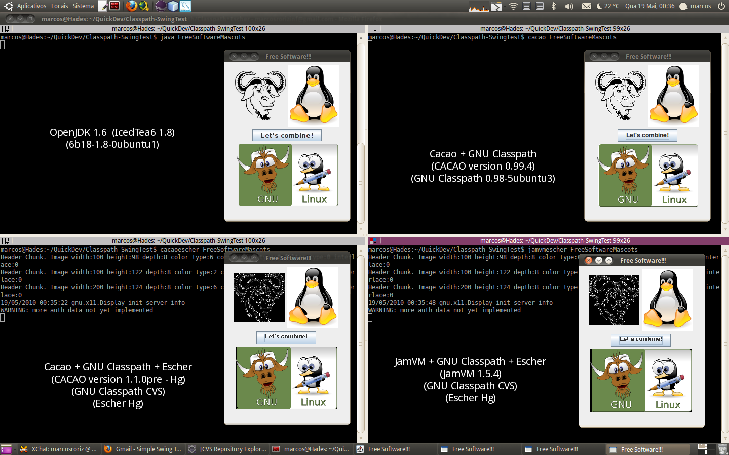
Task: Open the Bluetooth indicator
Action: click(554, 6)
